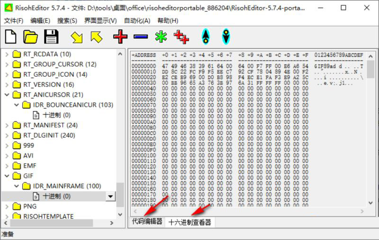
Task: Click the tree panel scroll-down arrow
Action: (120, 214)
